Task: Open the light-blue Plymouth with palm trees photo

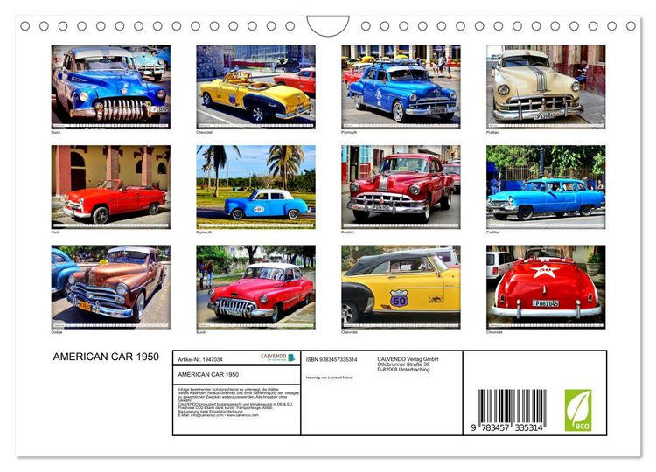Action: 255,187
